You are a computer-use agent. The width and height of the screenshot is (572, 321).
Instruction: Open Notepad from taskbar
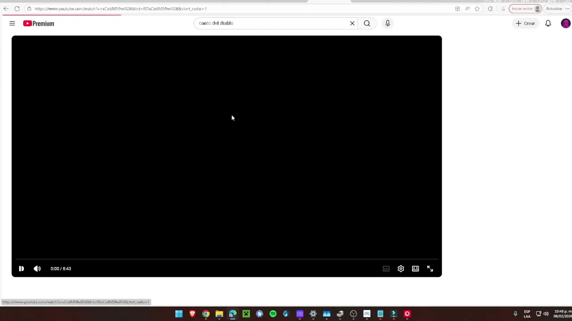coord(380,314)
